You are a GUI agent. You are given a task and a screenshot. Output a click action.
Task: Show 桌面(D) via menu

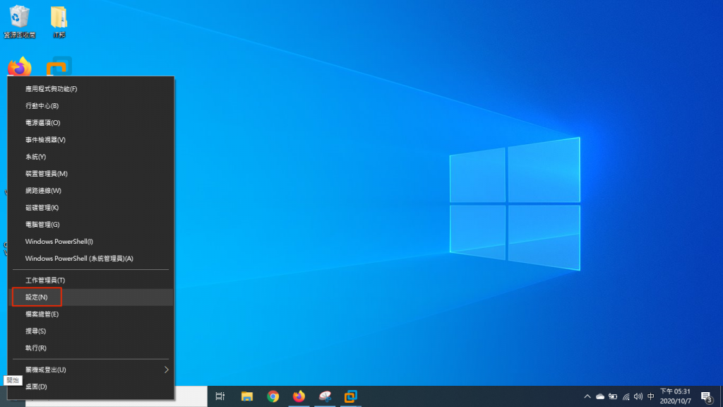click(x=91, y=387)
